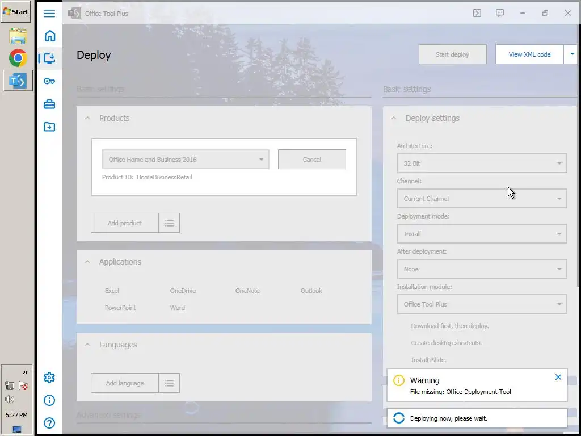Click the Warning notification info icon
Viewport: 581px width, 436px height.
click(399, 380)
